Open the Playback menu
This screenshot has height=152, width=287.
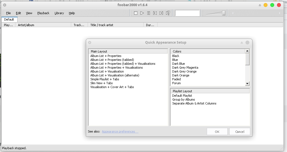pos(43,13)
